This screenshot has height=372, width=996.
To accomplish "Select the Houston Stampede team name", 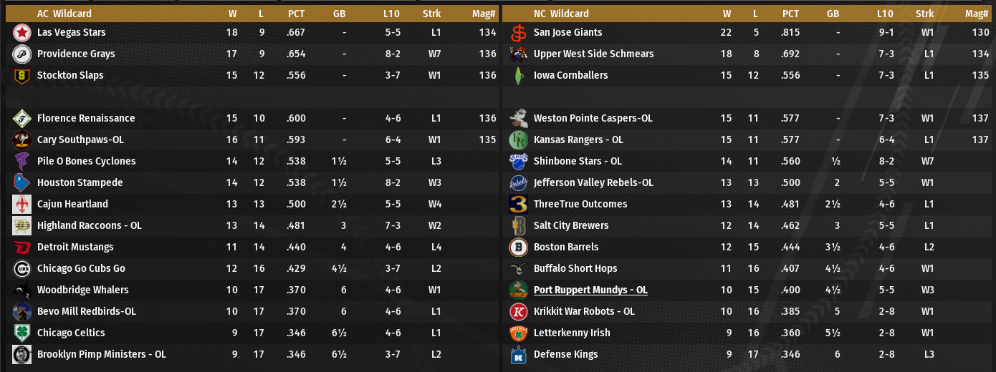I will (80, 182).
